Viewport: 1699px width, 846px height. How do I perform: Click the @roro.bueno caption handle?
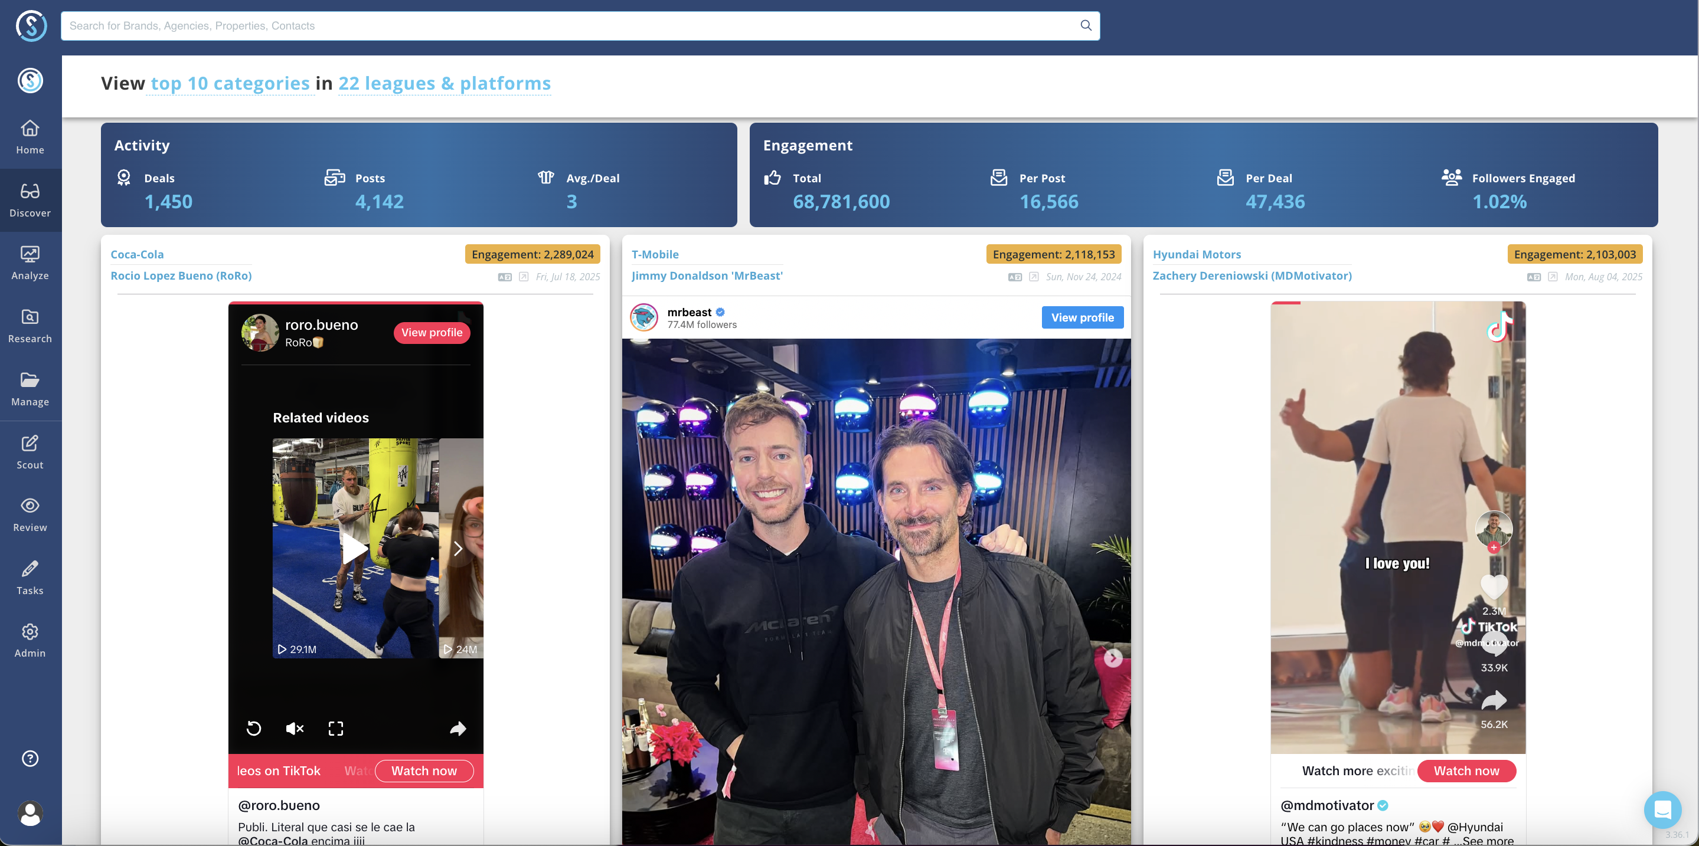[279, 805]
